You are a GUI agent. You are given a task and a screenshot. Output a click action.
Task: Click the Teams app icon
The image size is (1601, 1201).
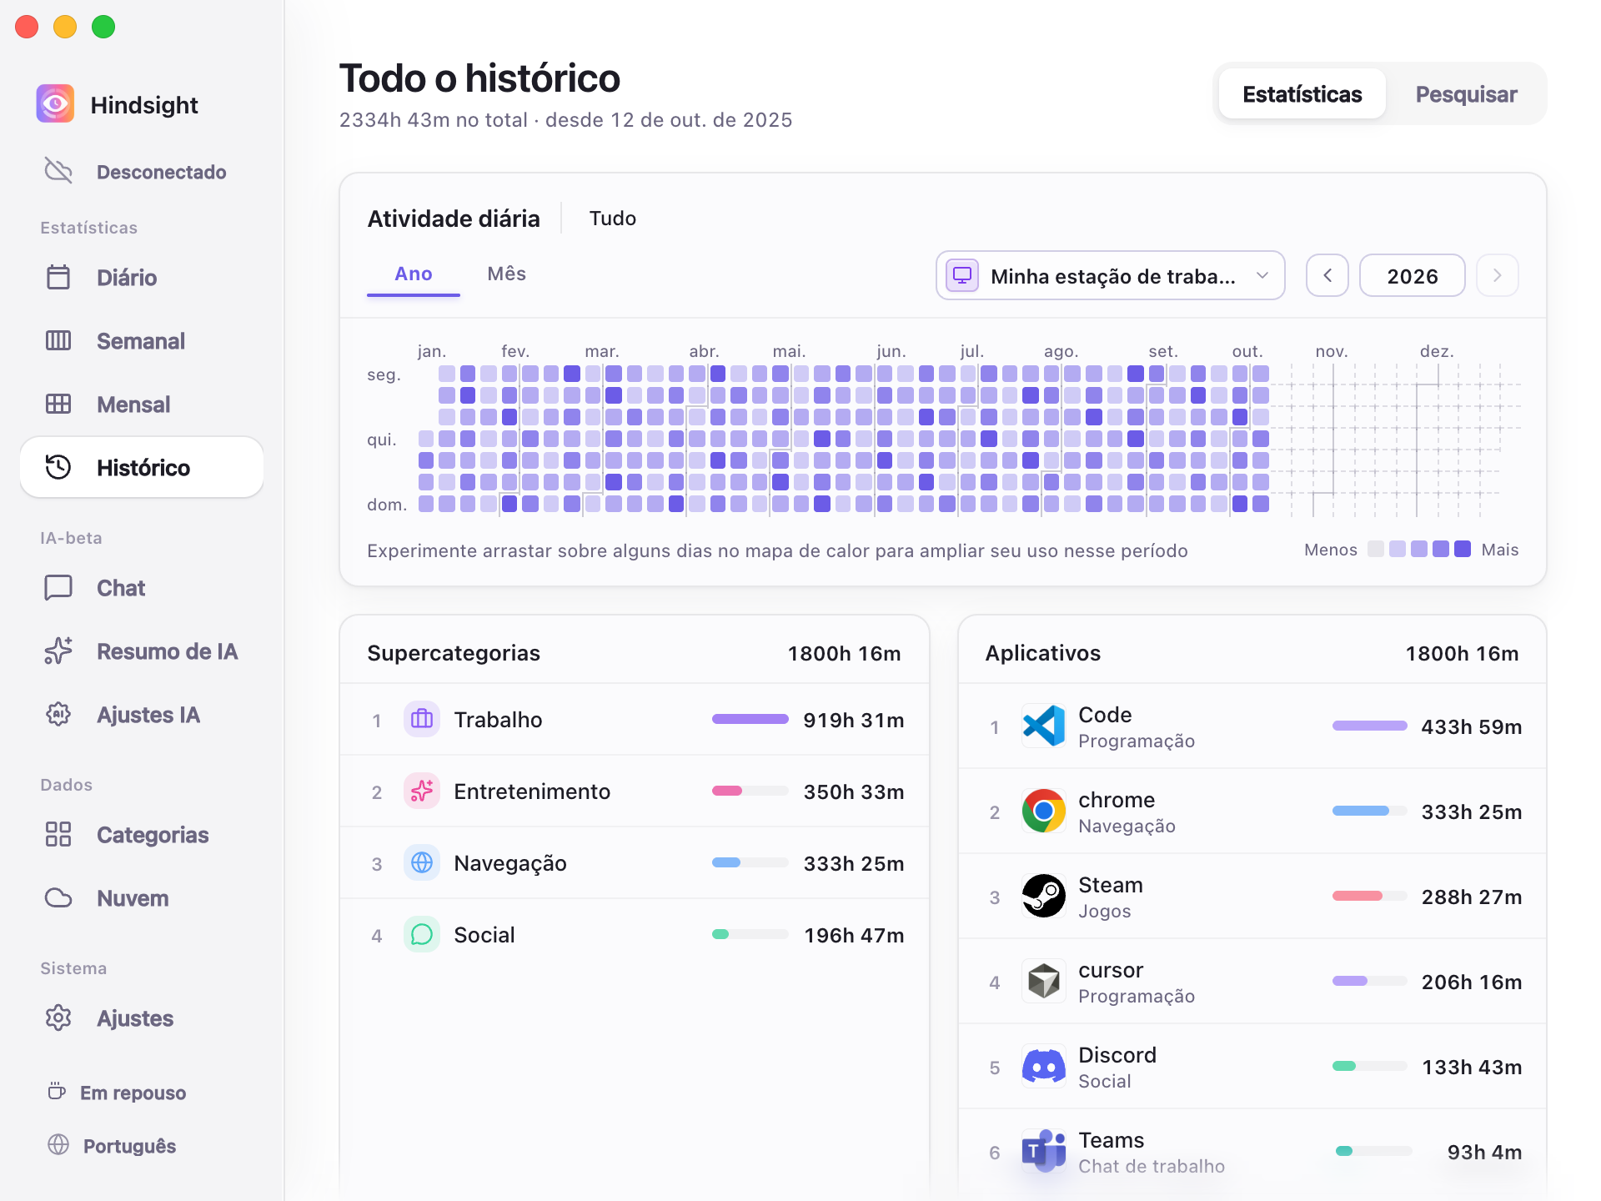click(x=1044, y=1151)
